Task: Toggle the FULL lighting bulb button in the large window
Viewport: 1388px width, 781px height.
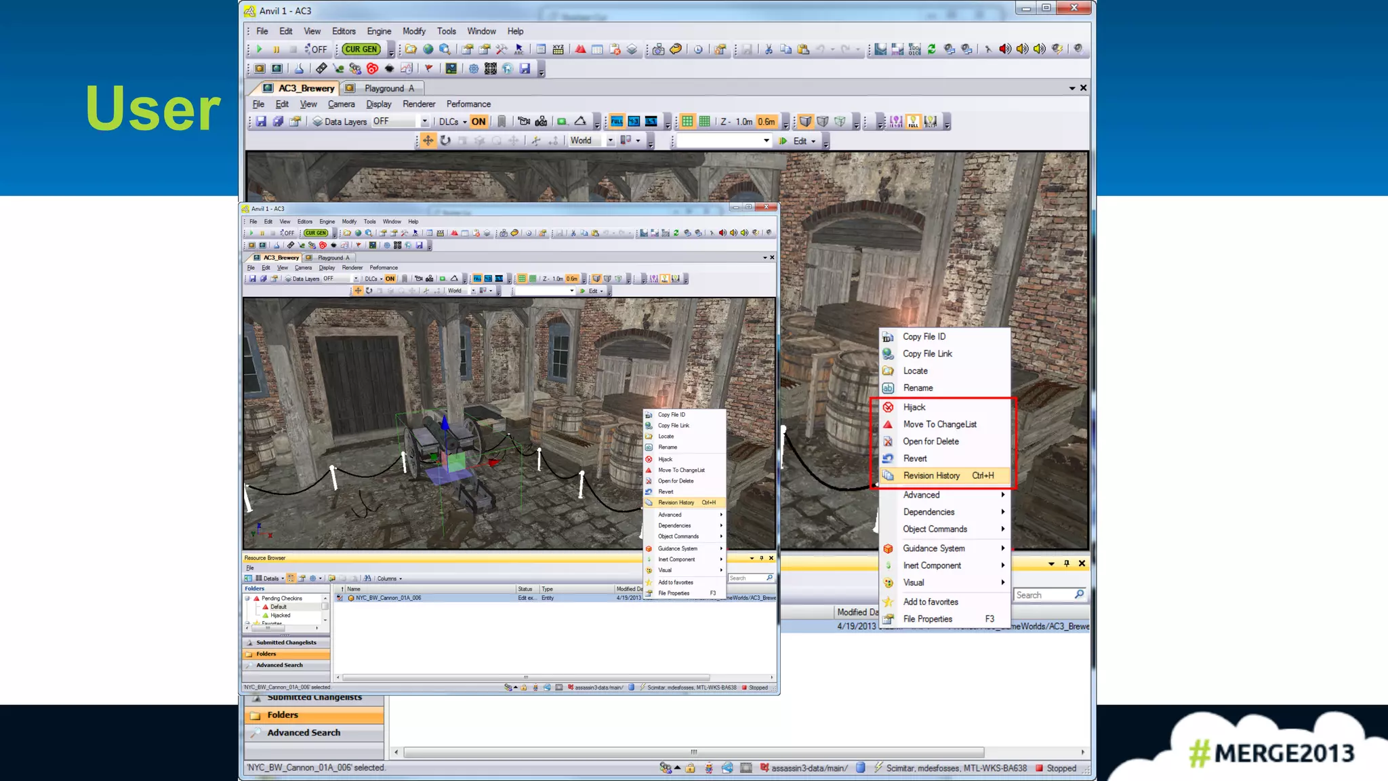Action: point(914,121)
